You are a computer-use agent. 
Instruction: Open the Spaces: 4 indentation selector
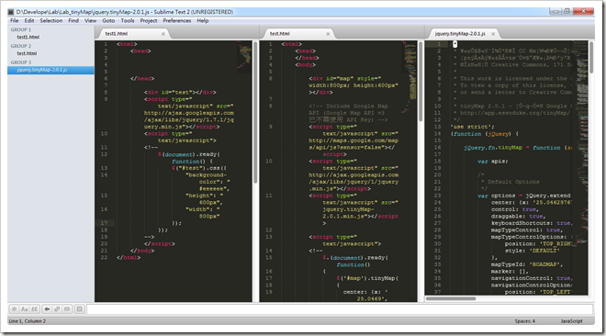[x=525, y=321]
